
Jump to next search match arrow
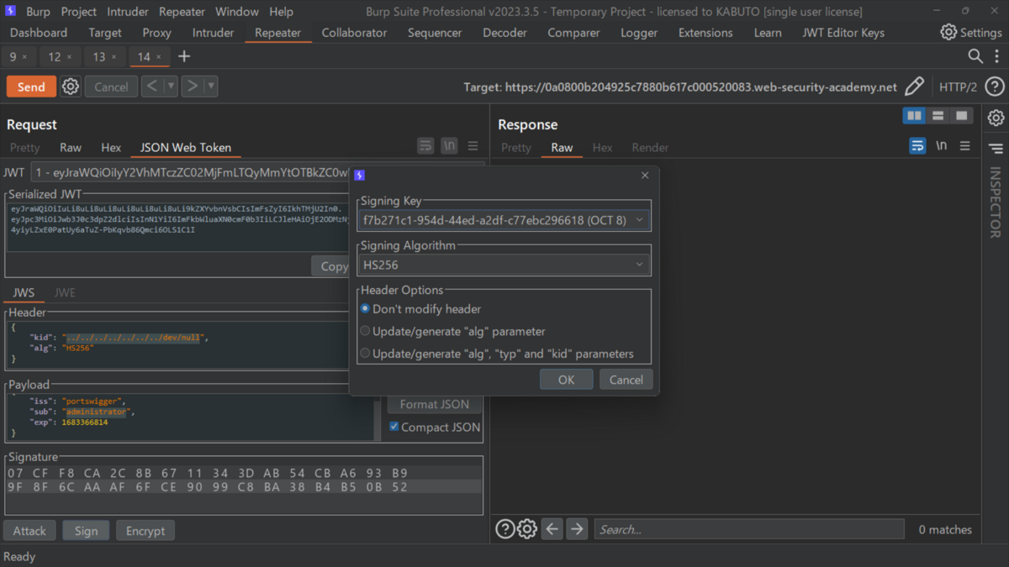click(x=577, y=529)
